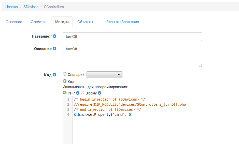Click the Название input field
Image resolution: width=239 pixels, height=144 pixels.
point(132,37)
